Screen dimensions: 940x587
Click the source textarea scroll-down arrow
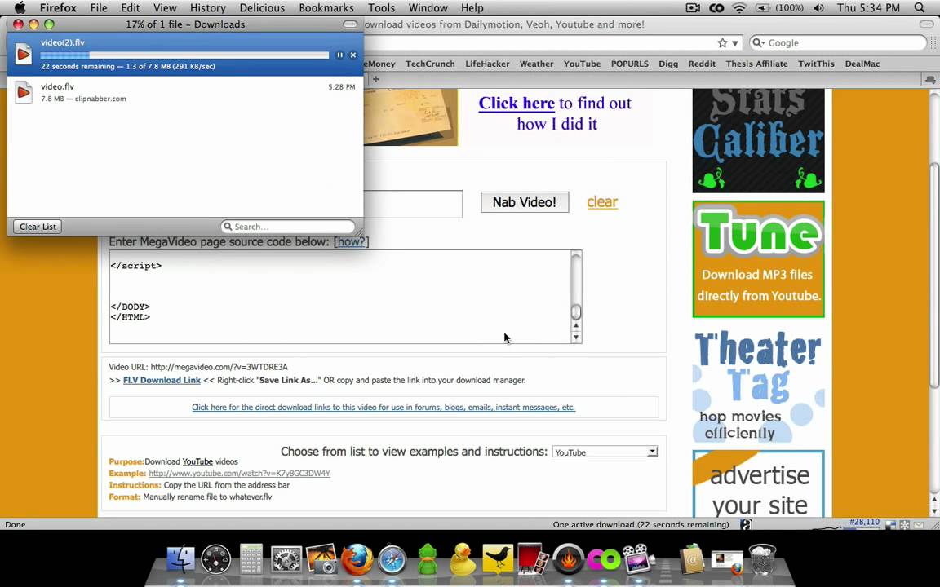(x=576, y=338)
